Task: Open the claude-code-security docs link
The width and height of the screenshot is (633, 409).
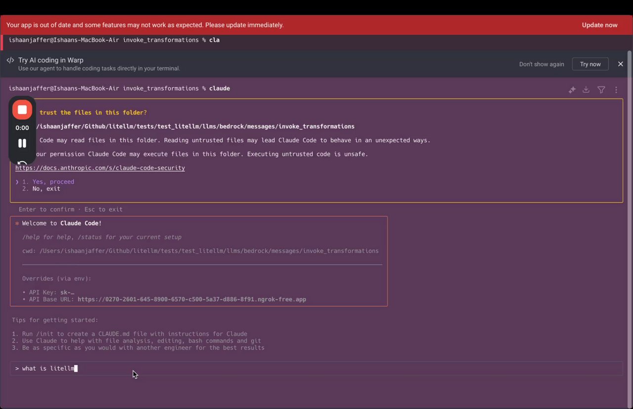Action: 100,168
